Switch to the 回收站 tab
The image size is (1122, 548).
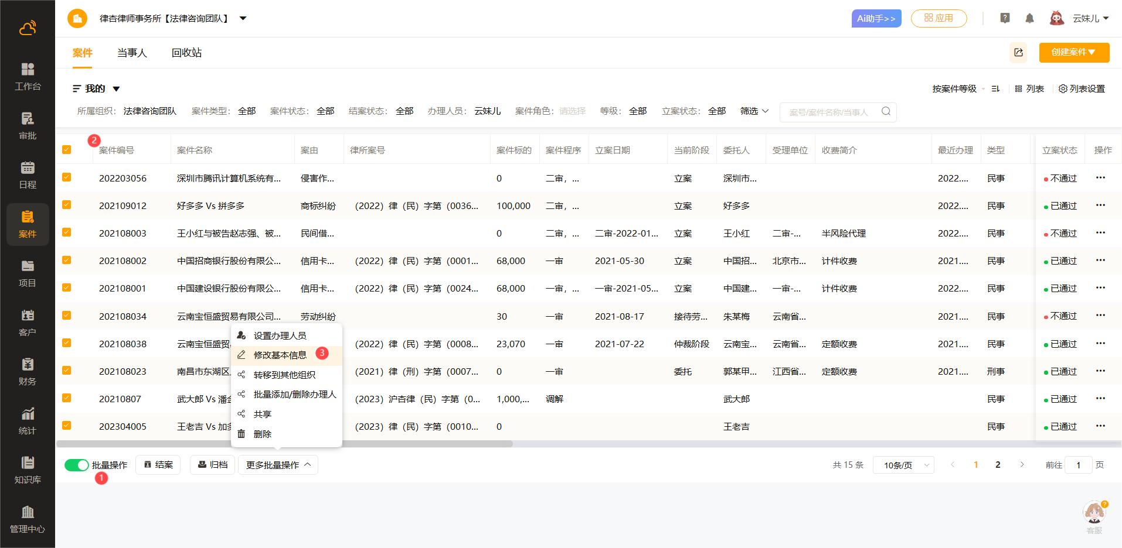186,53
